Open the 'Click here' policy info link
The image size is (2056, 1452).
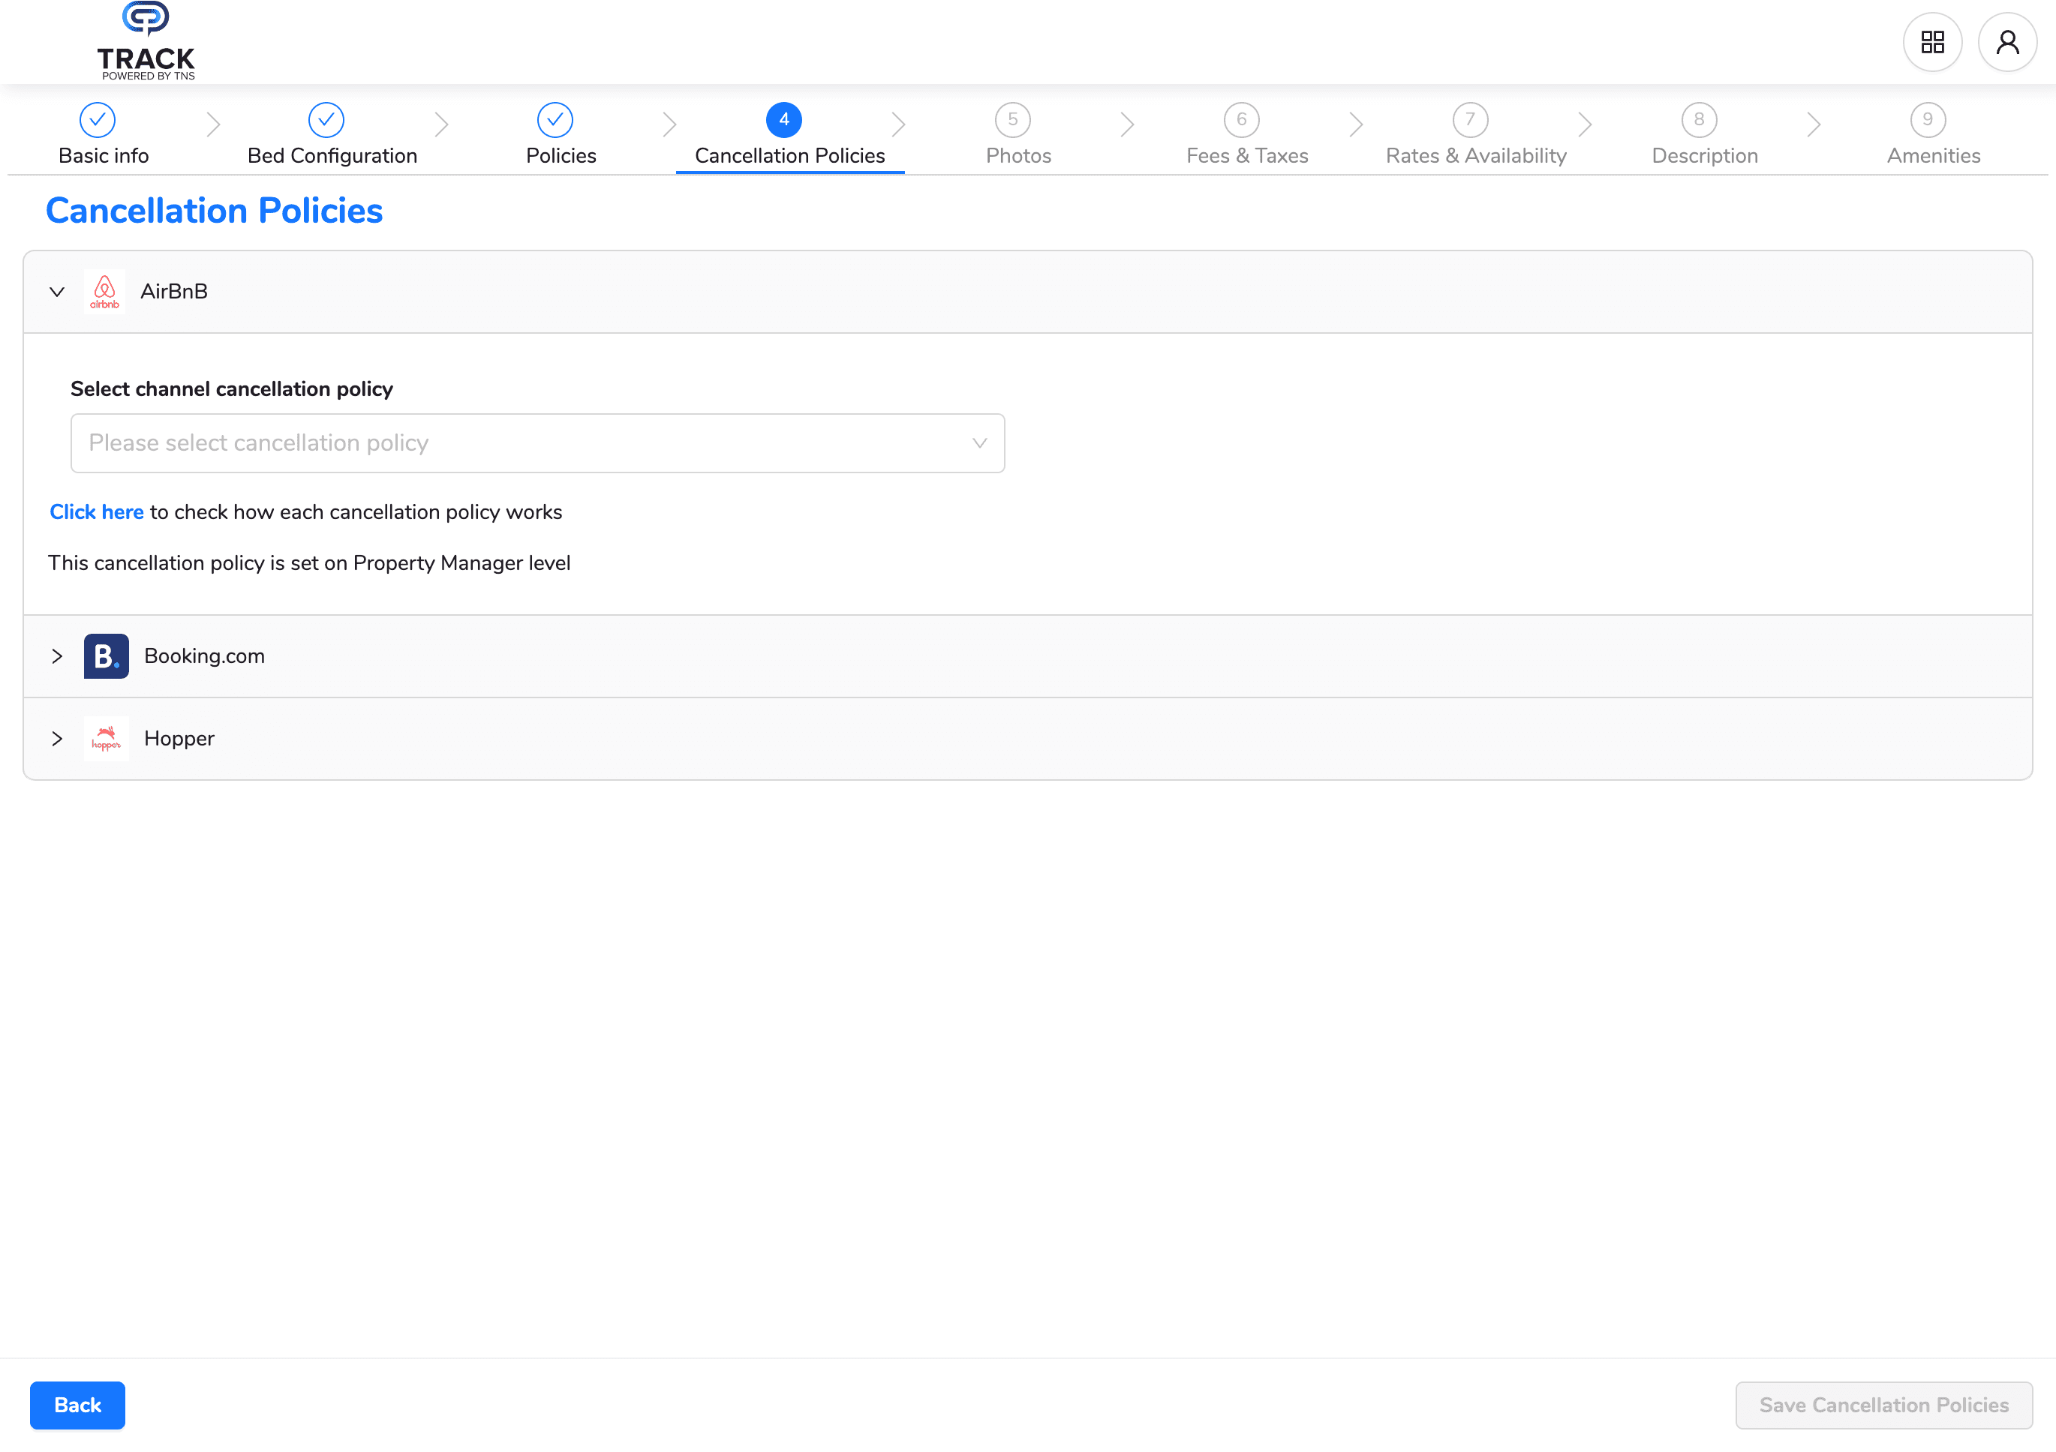coord(97,512)
